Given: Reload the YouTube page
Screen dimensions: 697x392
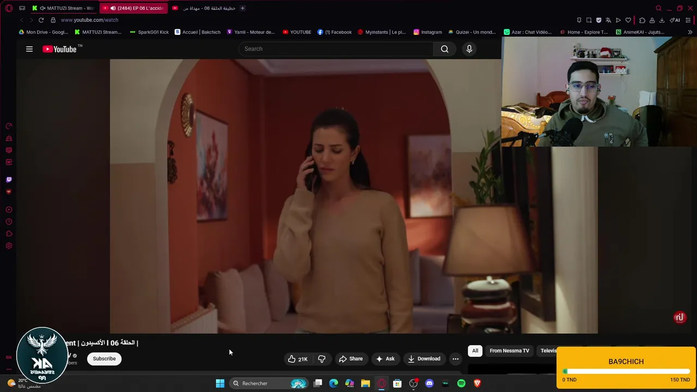Looking at the screenshot, I should click(x=41, y=20).
